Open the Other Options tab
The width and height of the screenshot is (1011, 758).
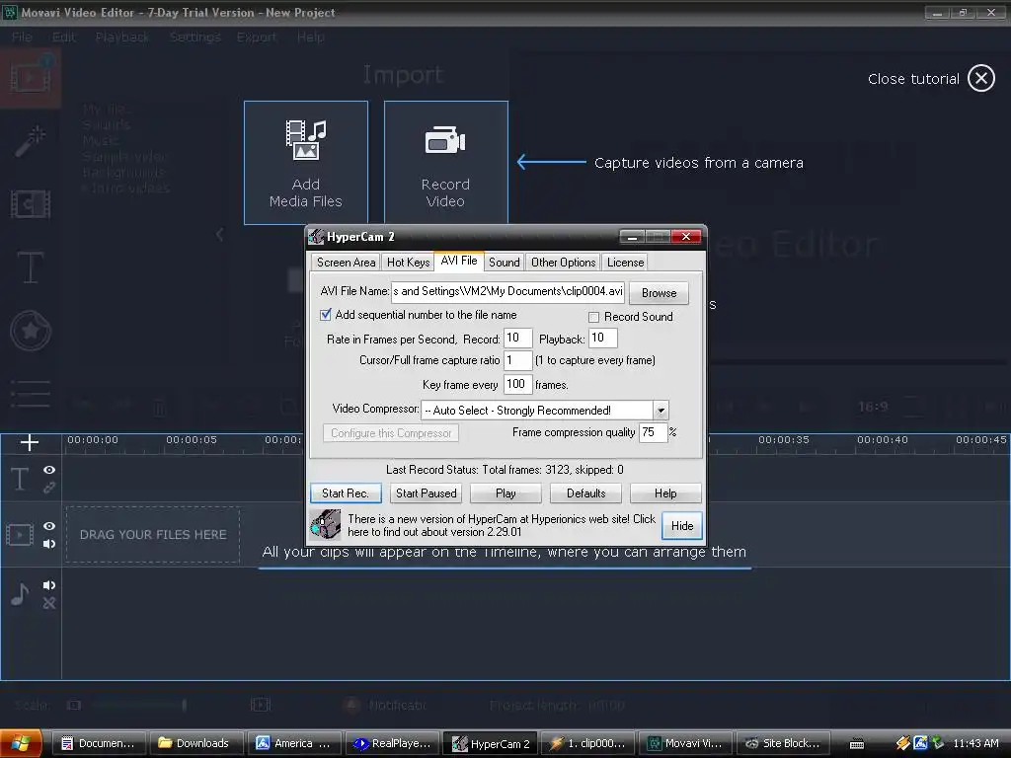coord(564,263)
